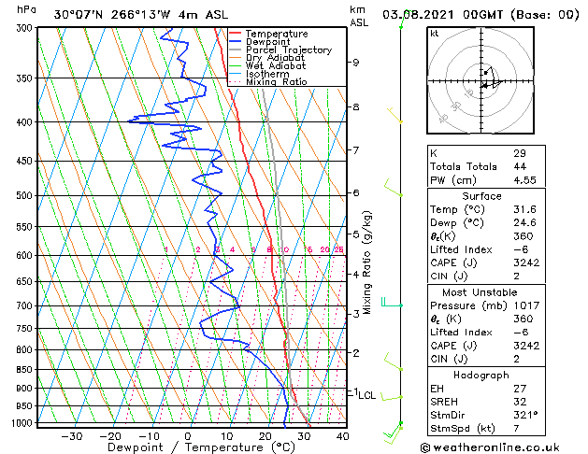Click the mixing ratio label 20

click(x=324, y=249)
